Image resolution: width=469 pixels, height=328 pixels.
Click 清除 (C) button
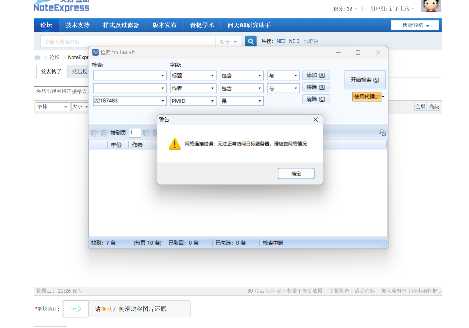tap(316, 99)
